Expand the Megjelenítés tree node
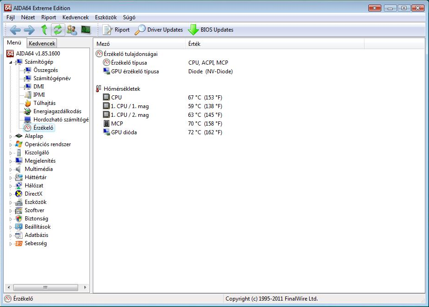Viewport: 429px width, 307px height. point(11,161)
